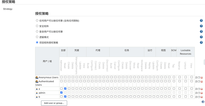Image resolution: width=205 pixels, height=106 pixels.
Task: Open help for 任何用户可以做任何事 option
Action: pyautogui.click(x=201, y=21)
